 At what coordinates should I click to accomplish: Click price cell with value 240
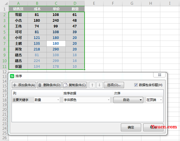click(56, 20)
